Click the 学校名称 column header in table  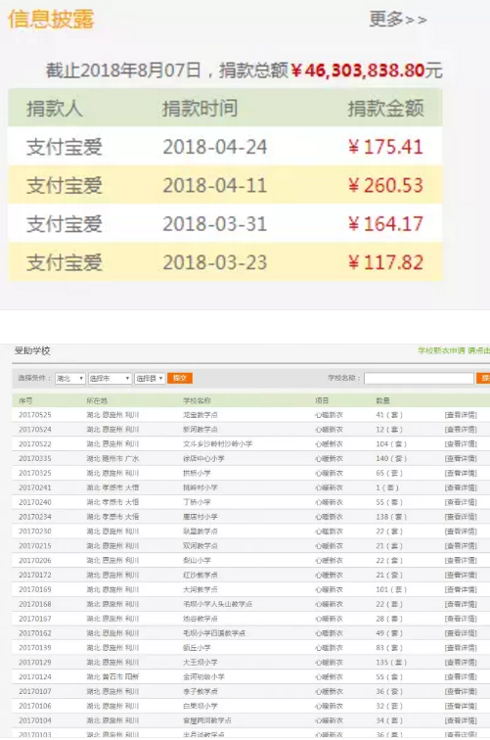pos(197,400)
